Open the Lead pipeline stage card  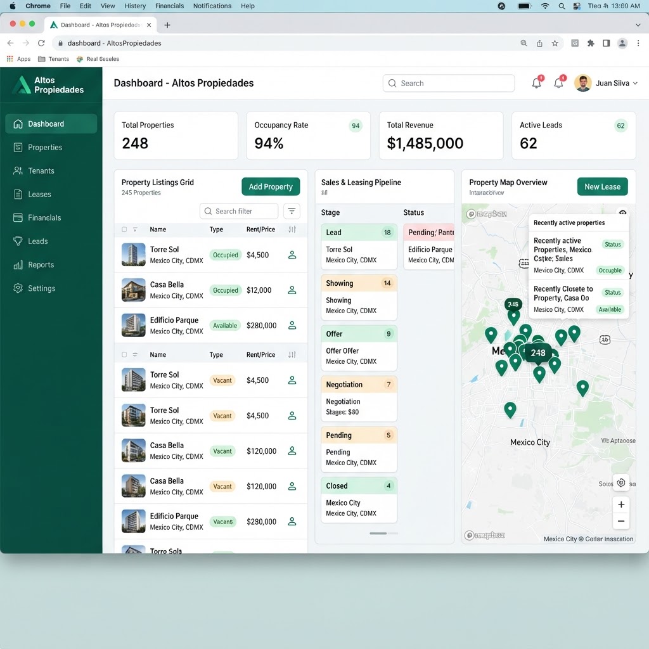point(359,247)
